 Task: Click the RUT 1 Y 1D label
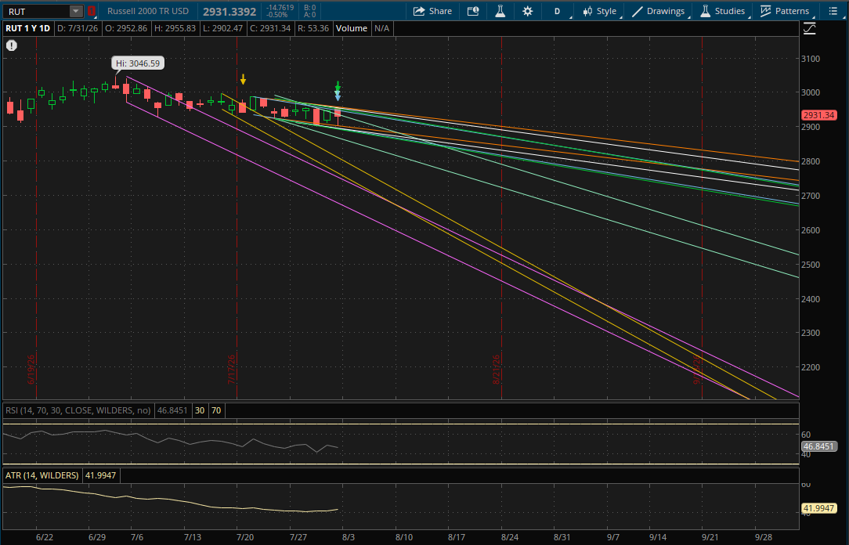click(x=27, y=28)
